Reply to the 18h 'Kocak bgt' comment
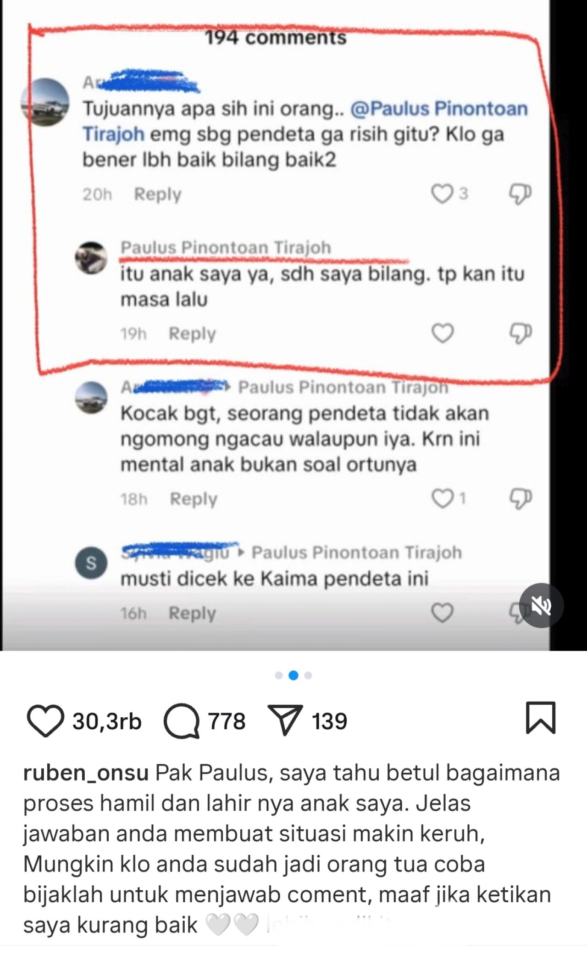This screenshot has height=955, width=587. [x=194, y=499]
